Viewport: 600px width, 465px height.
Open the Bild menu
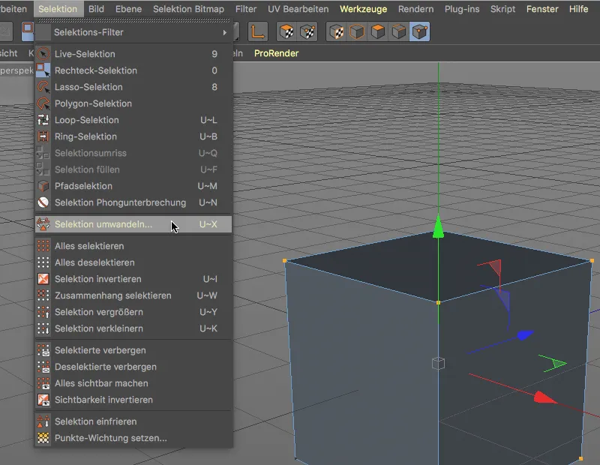96,9
